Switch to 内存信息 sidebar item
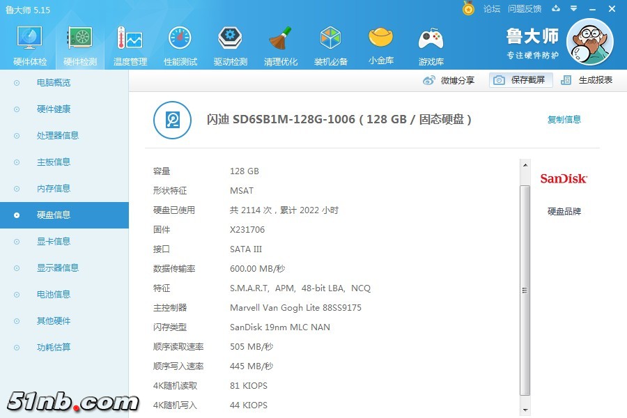The height and width of the screenshot is (418, 627). (x=53, y=189)
